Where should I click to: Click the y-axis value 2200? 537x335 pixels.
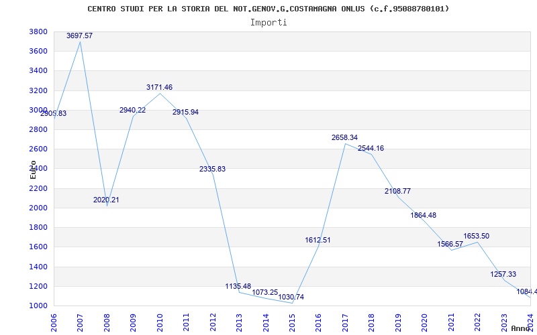click(x=38, y=188)
